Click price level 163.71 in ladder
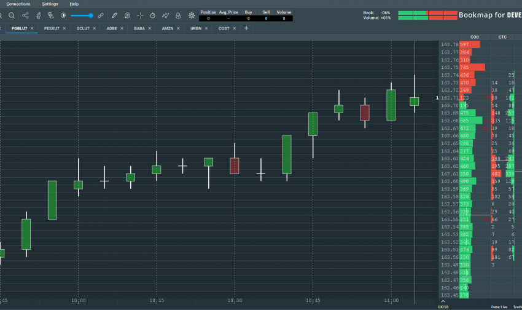 click(x=450, y=98)
